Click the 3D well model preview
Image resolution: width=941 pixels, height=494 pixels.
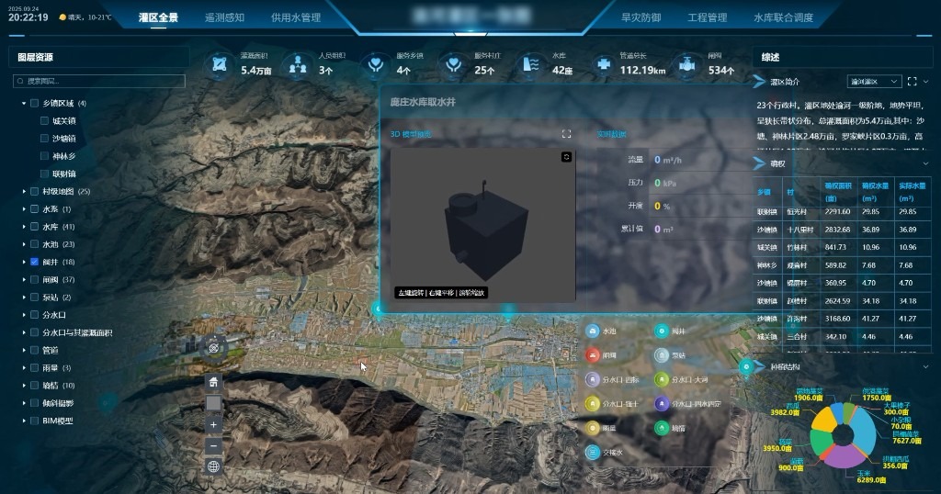(483, 225)
